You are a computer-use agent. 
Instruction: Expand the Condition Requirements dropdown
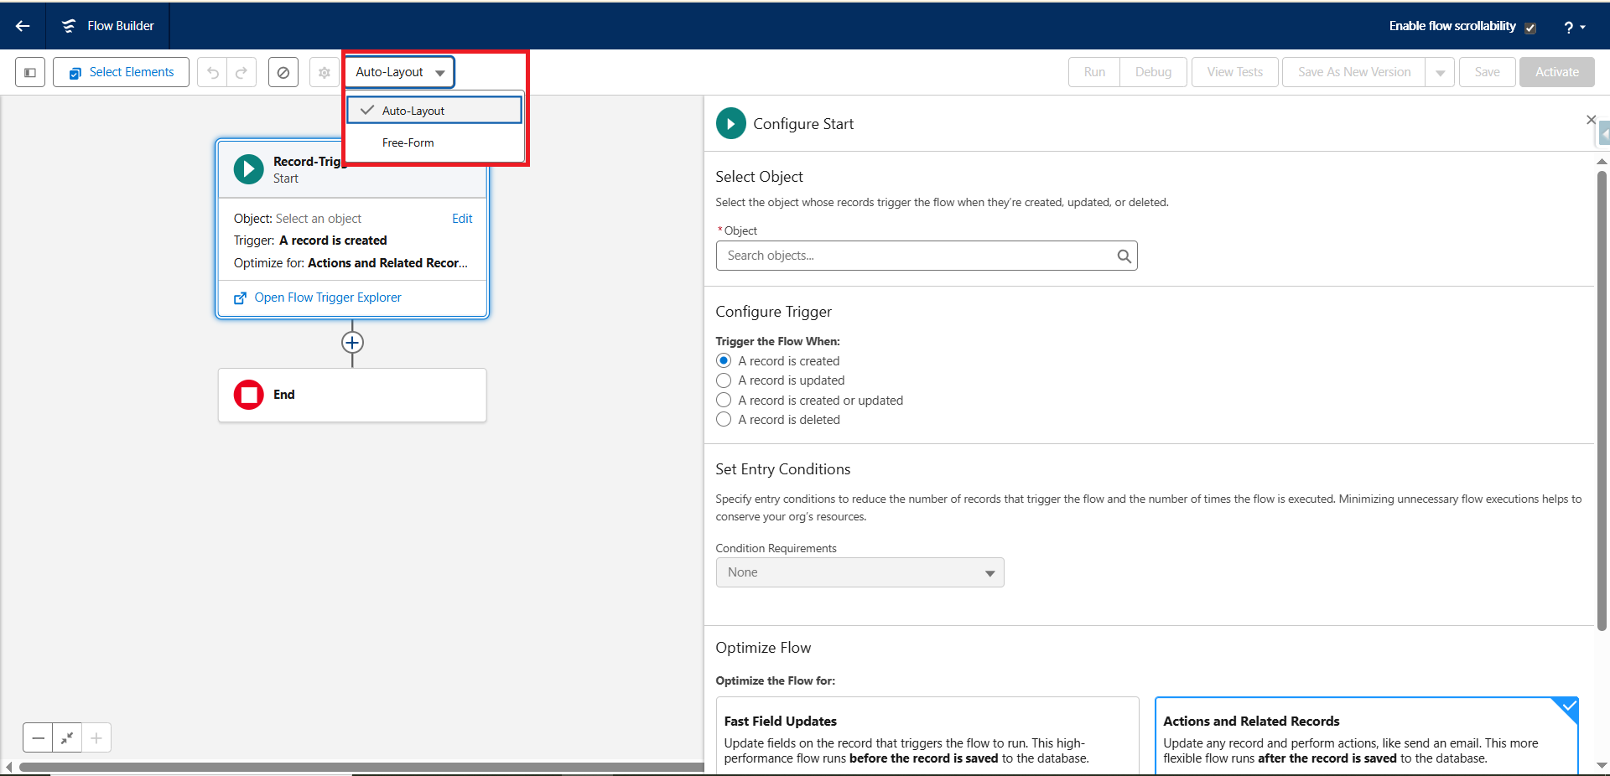(860, 572)
